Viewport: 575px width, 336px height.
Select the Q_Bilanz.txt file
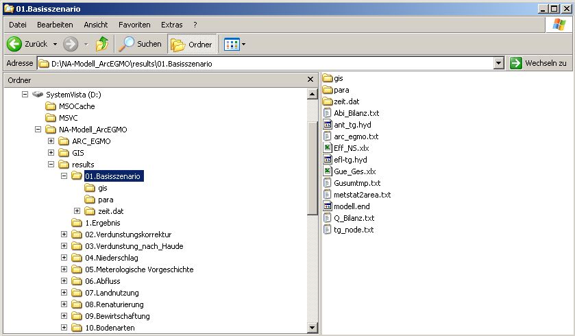pos(354,218)
